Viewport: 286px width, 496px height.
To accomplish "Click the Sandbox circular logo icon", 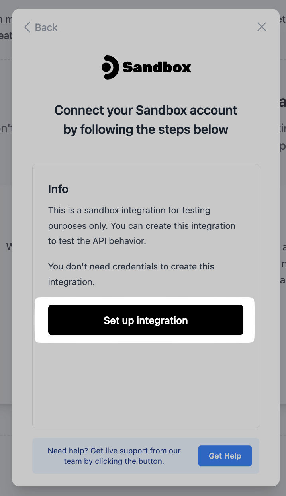I will 110,67.
